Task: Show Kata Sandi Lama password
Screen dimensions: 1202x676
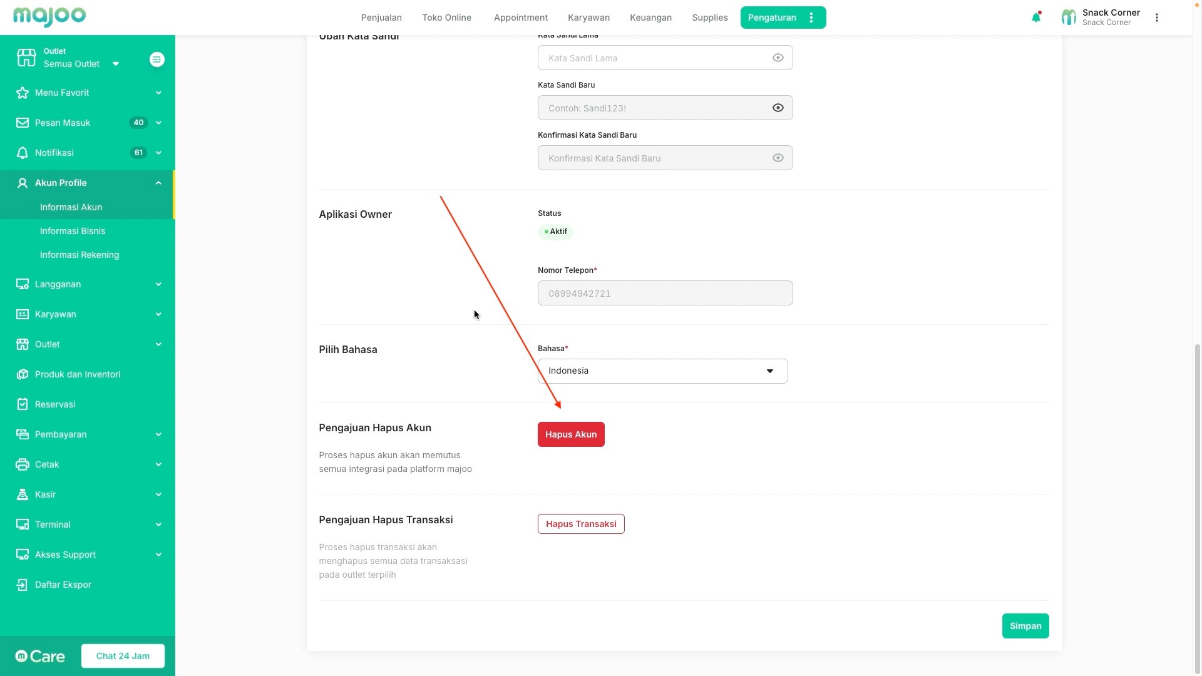Action: click(x=778, y=58)
